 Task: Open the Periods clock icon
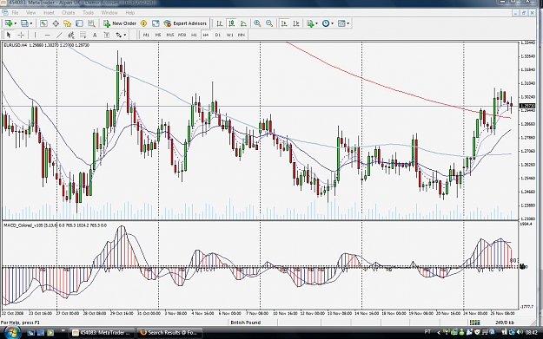click(326, 23)
